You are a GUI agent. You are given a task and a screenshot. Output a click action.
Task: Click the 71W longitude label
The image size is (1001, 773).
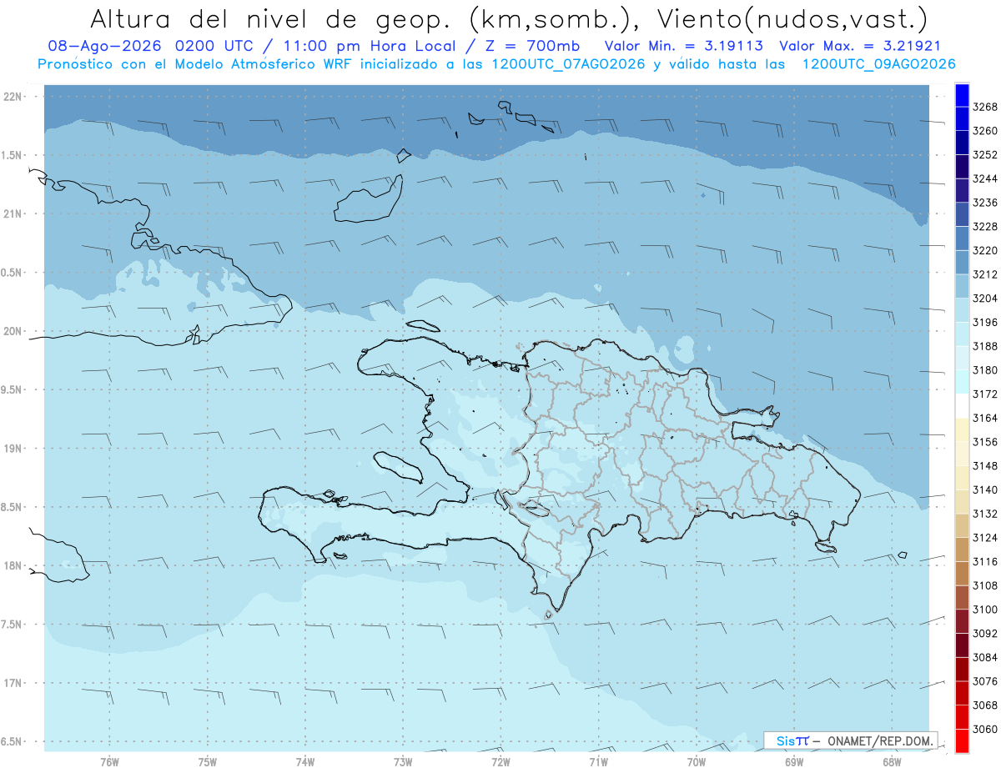[598, 762]
